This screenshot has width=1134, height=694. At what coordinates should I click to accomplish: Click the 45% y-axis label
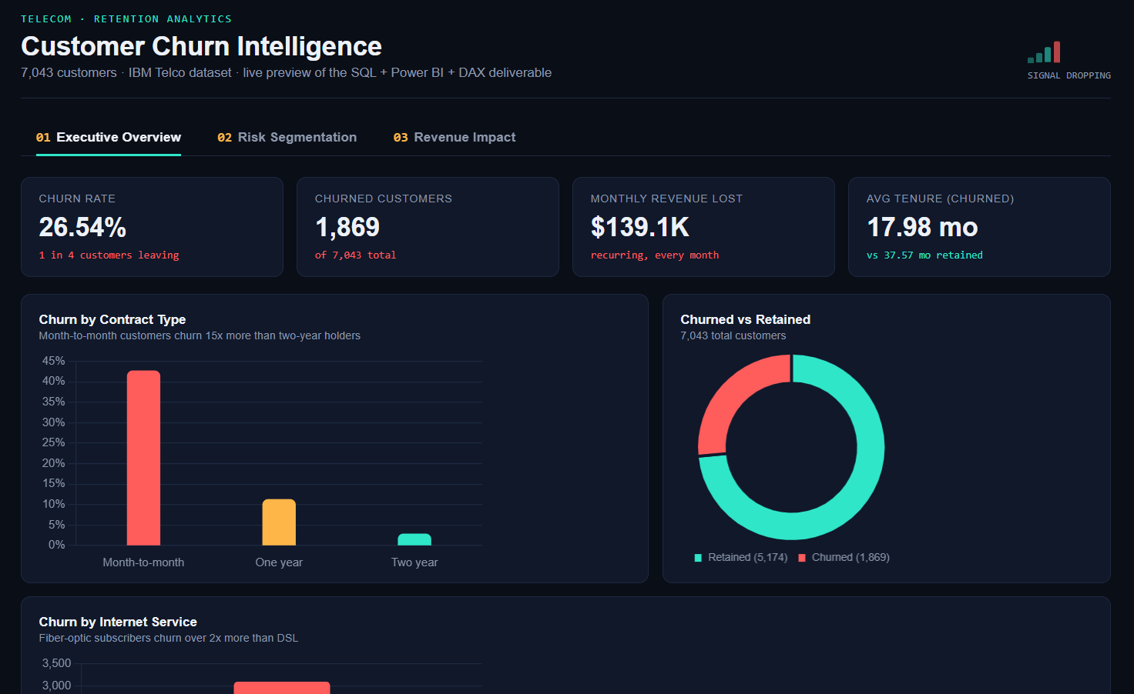(54, 361)
